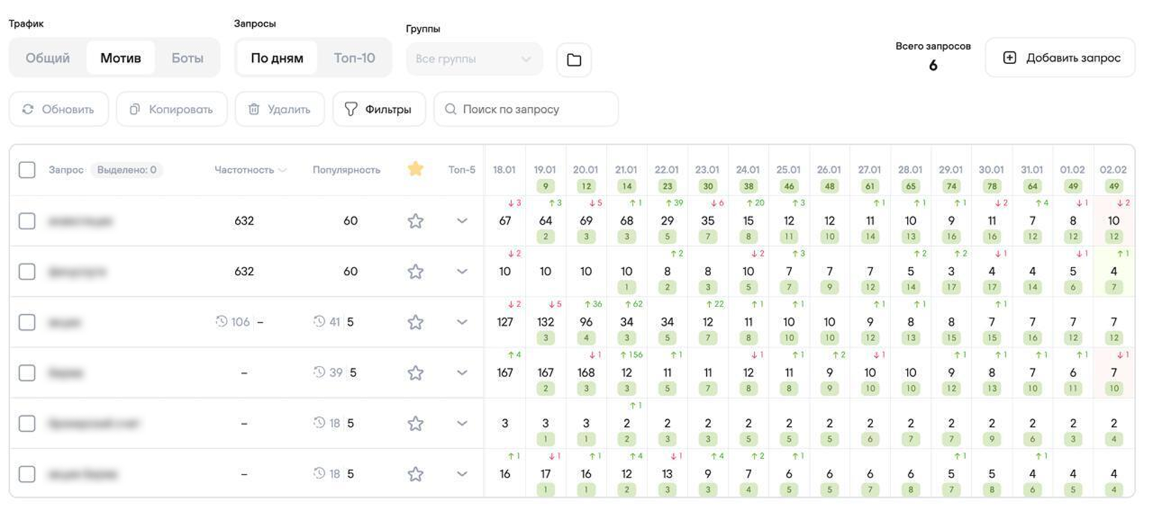Tick the checkbox in the last row
This screenshot has height=523, width=1153.
point(27,474)
